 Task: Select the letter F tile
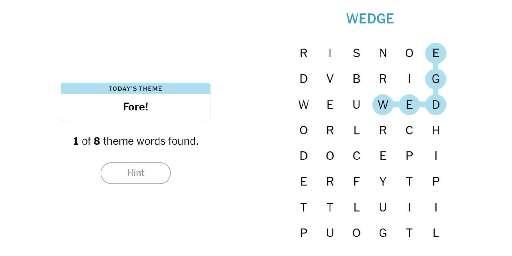coord(356,181)
